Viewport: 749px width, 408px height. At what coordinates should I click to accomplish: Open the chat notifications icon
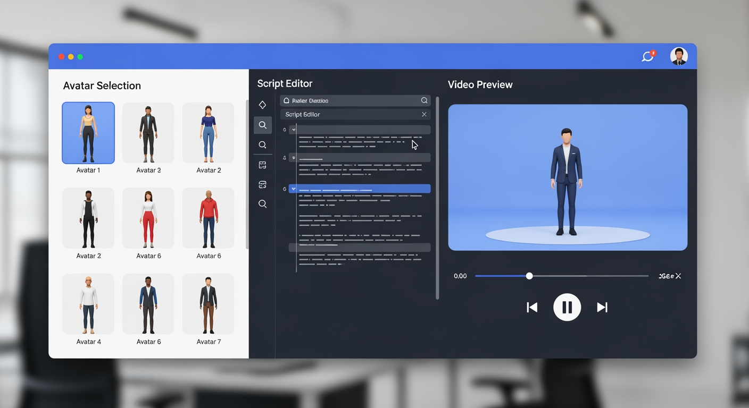(x=647, y=56)
